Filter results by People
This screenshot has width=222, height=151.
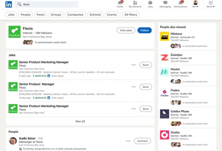[x=26, y=14]
